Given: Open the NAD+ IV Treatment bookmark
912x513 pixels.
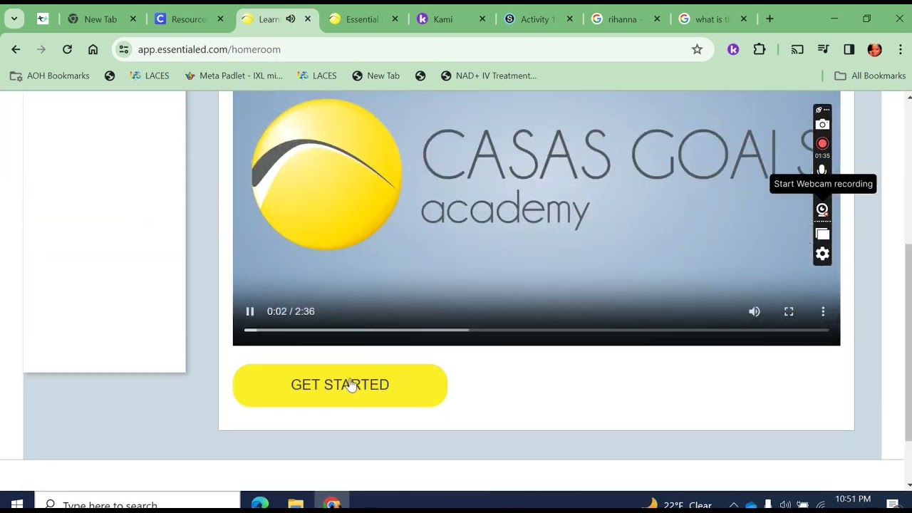Looking at the screenshot, I should click(x=489, y=76).
